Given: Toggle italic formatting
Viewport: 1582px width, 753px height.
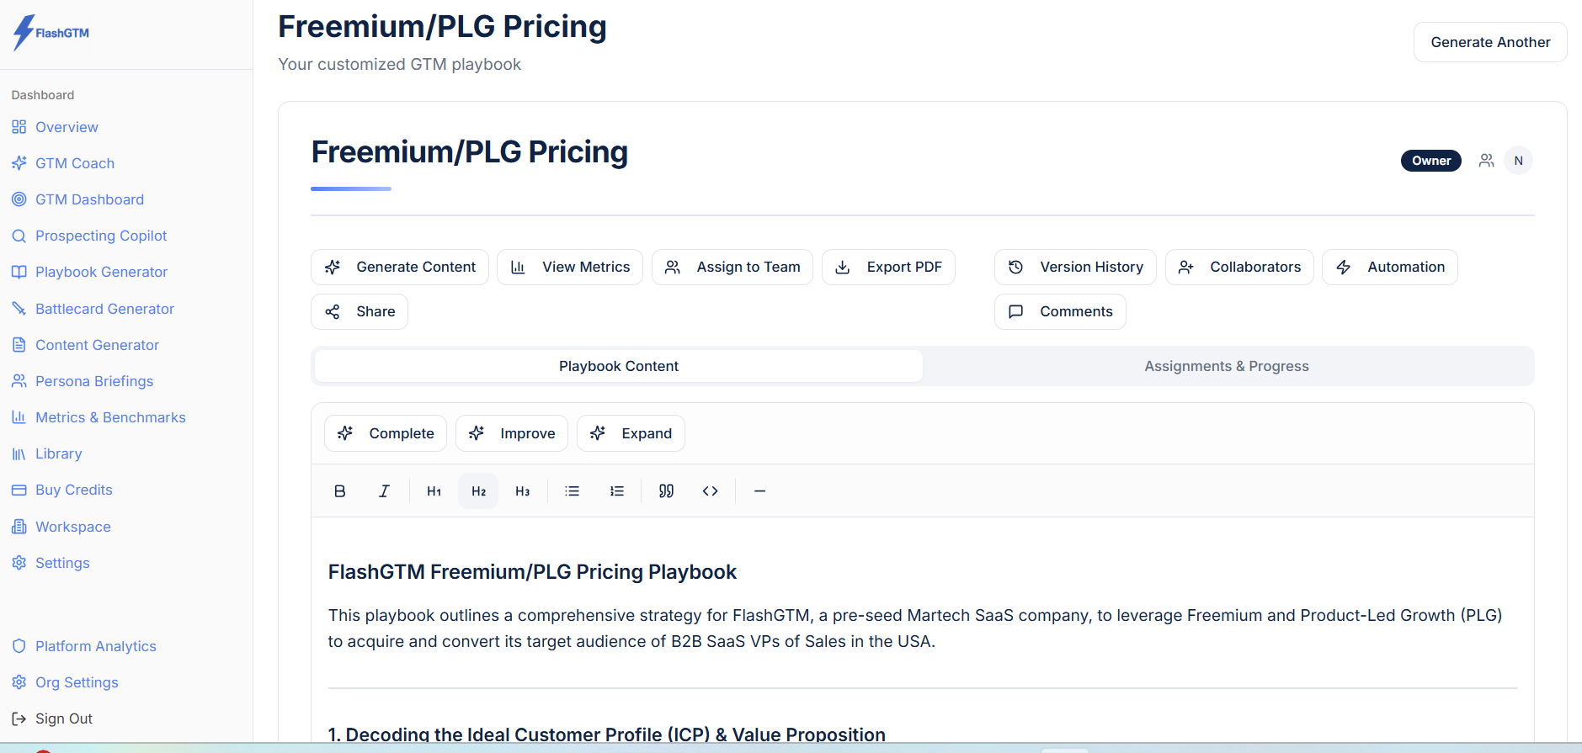Looking at the screenshot, I should (384, 491).
